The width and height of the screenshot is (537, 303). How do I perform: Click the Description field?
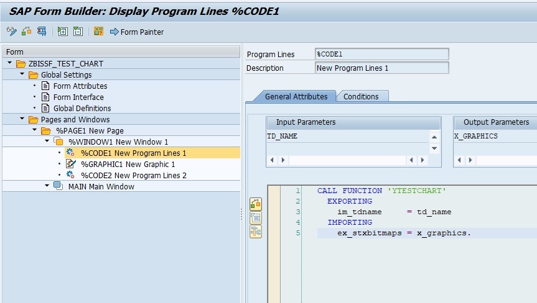381,68
